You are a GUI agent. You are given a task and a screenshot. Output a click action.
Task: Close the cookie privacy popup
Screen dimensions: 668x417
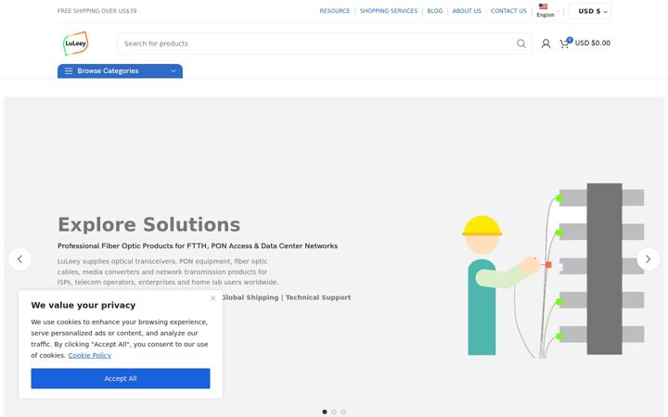coord(213,298)
